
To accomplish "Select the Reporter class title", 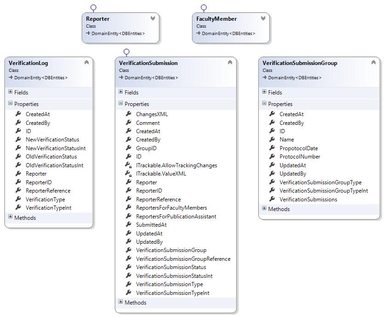I will click(97, 19).
